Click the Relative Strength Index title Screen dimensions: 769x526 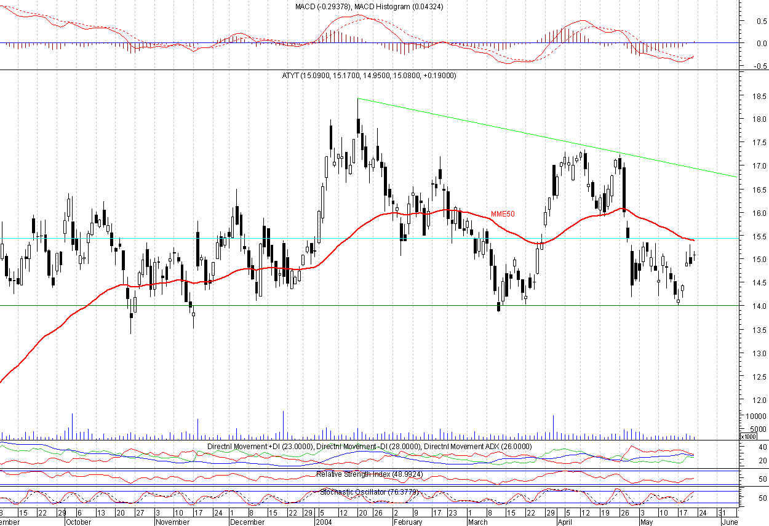coord(370,474)
